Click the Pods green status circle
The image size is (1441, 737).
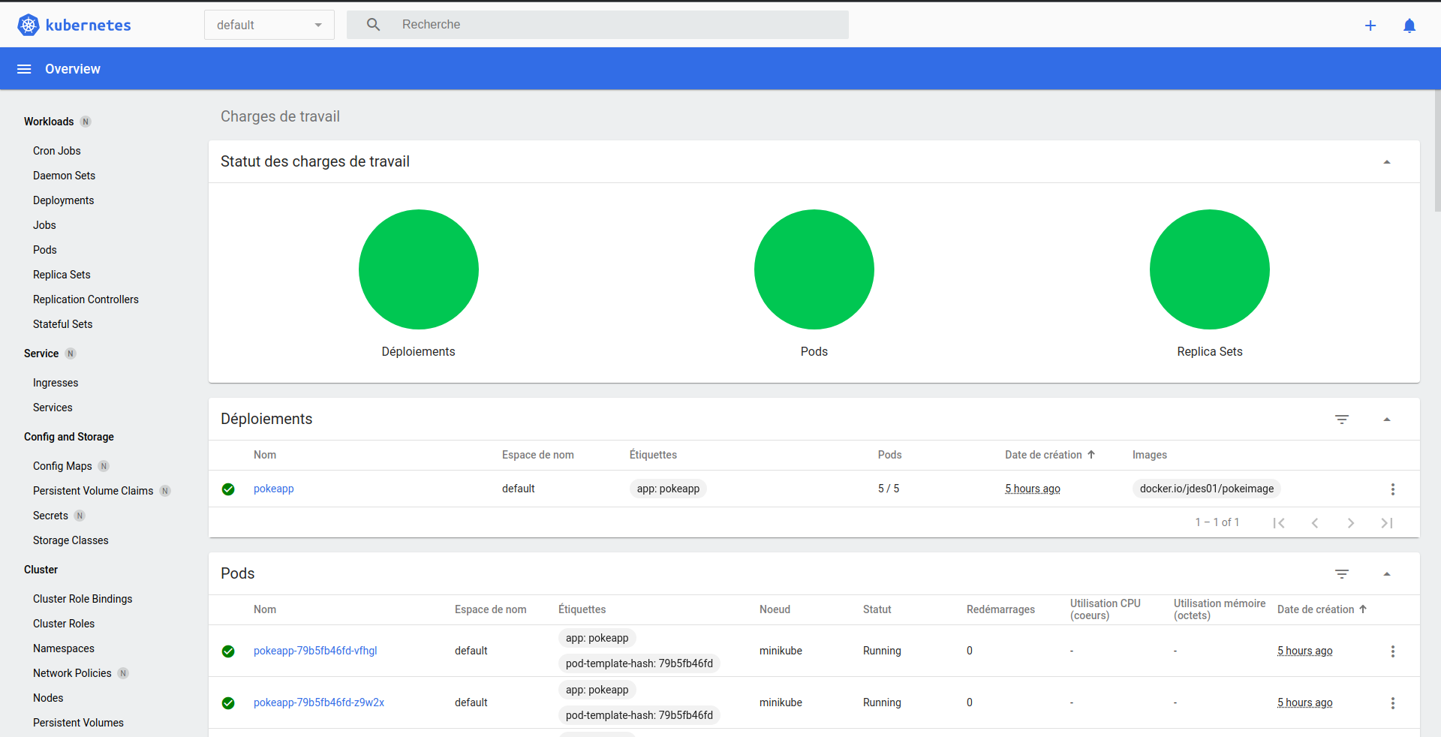814,269
